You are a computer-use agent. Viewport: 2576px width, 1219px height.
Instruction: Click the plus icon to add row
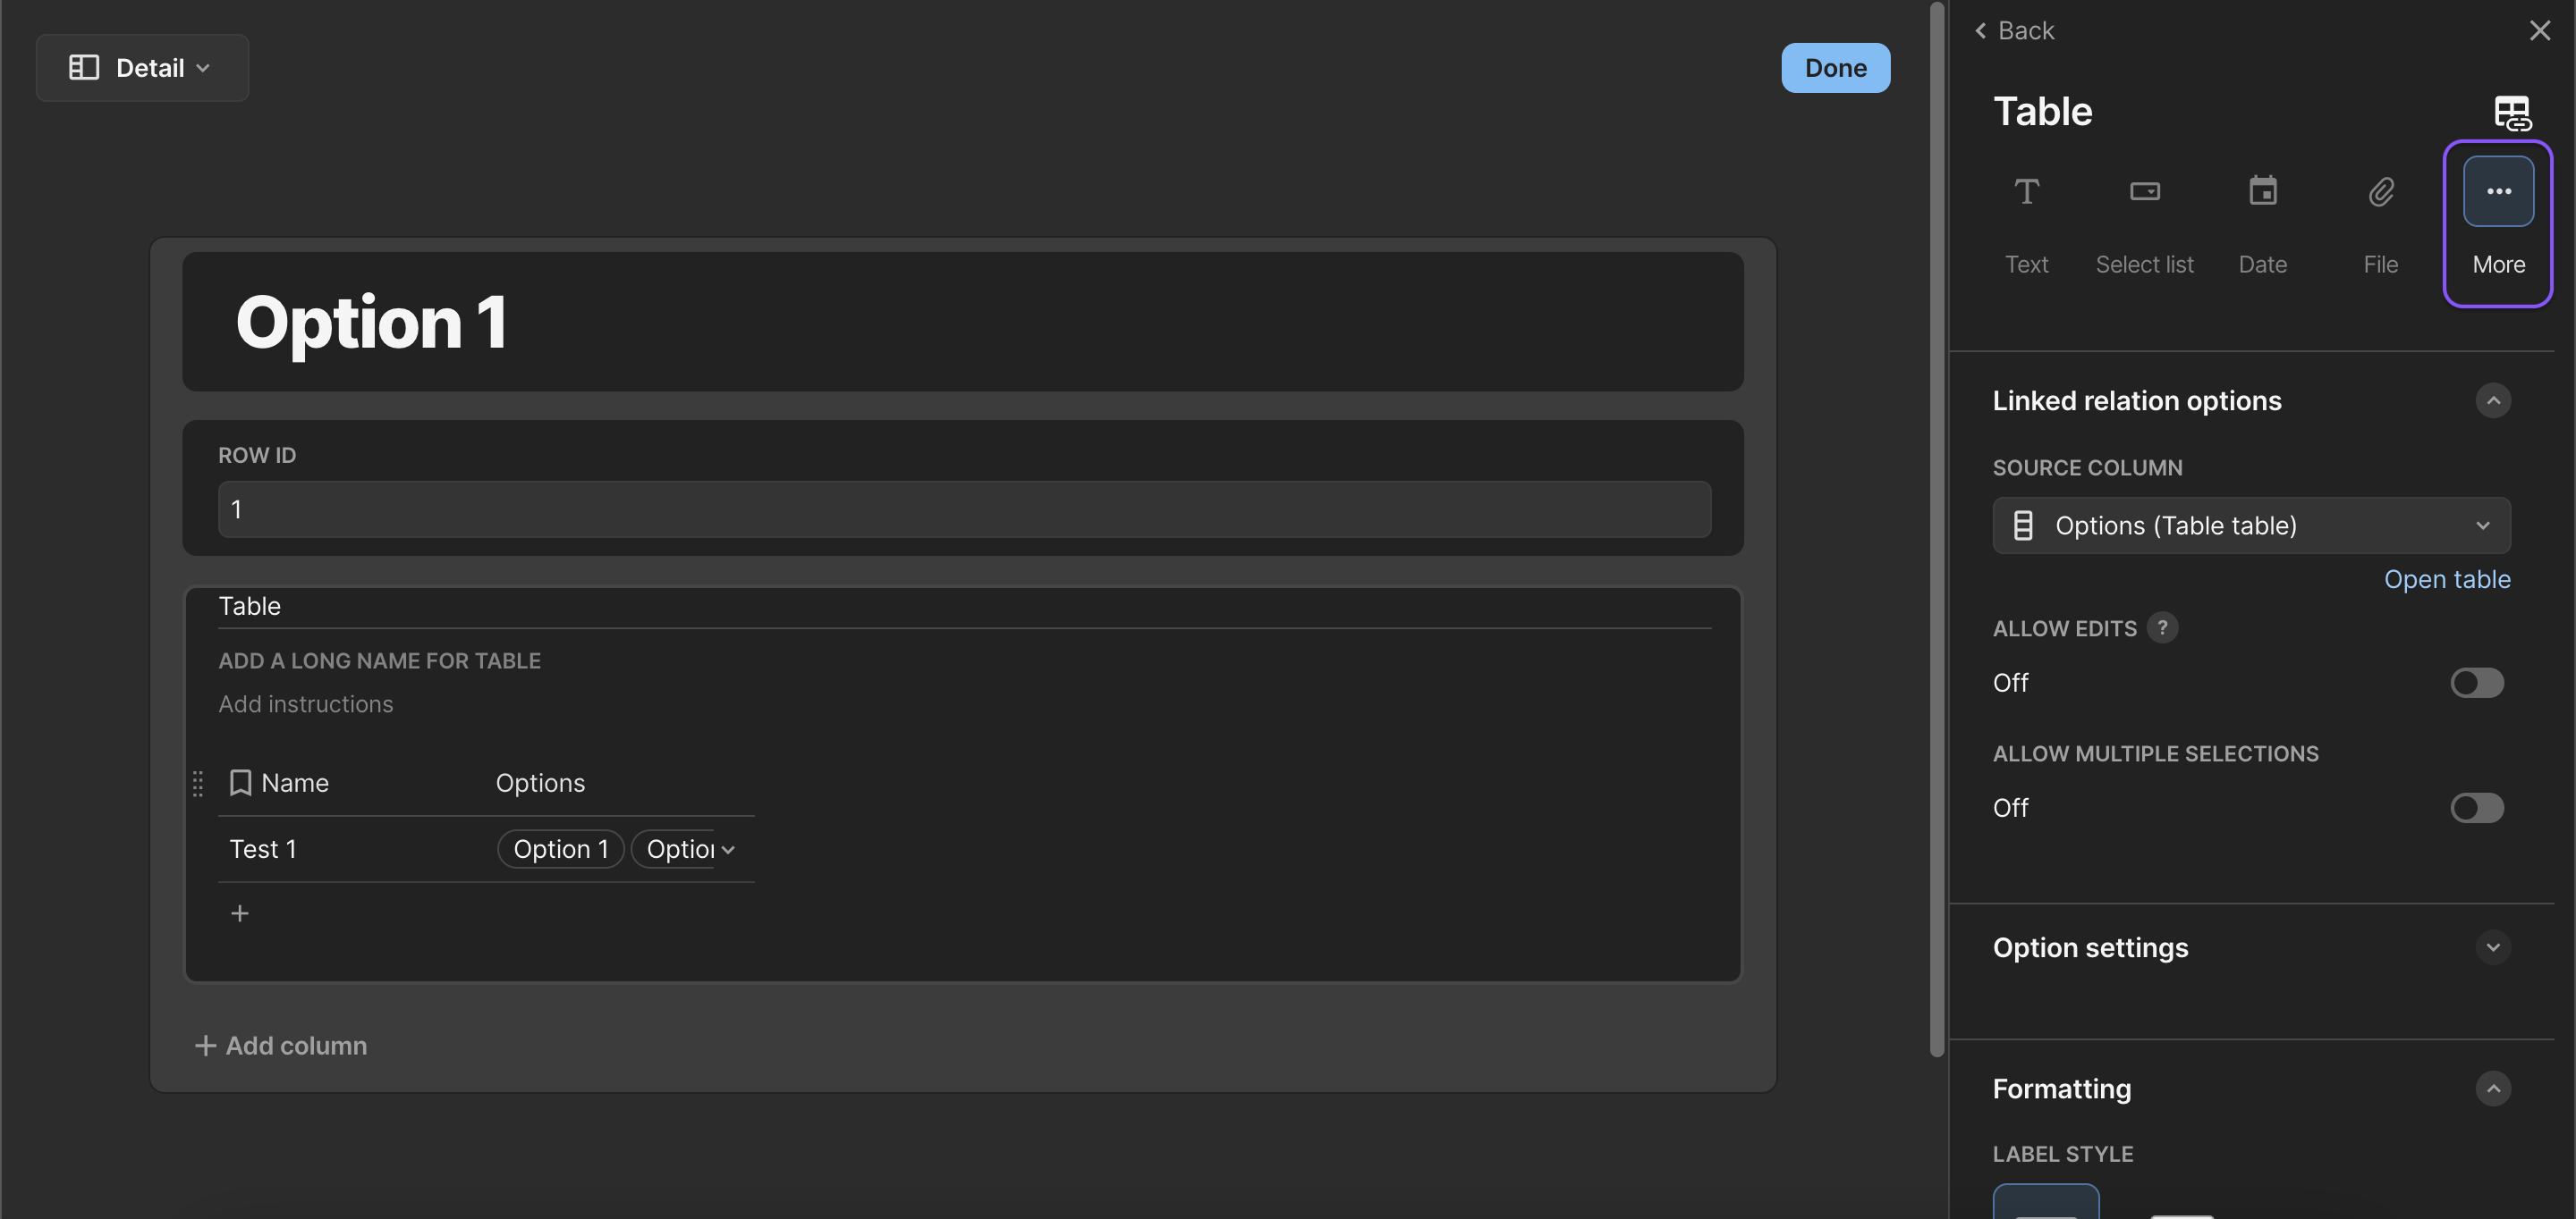point(240,913)
